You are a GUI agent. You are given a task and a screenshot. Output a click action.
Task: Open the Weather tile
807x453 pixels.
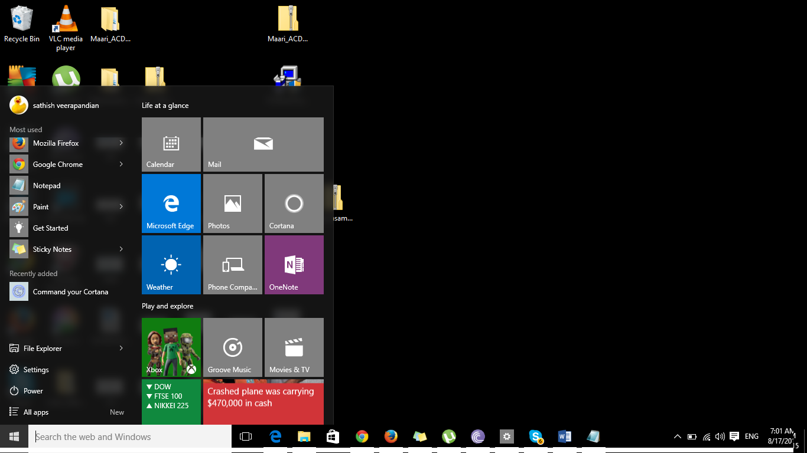coord(171,265)
